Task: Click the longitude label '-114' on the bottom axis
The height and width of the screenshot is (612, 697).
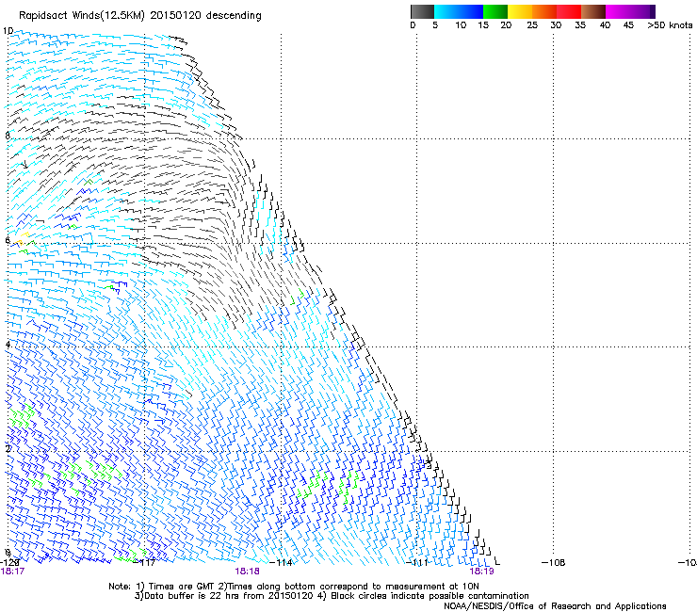Action: click(x=282, y=563)
